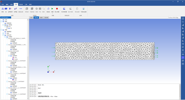Click the 交界面 (interface) icon

coord(15,9)
